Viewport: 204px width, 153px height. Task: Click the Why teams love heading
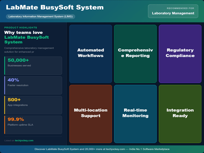click(24, 32)
